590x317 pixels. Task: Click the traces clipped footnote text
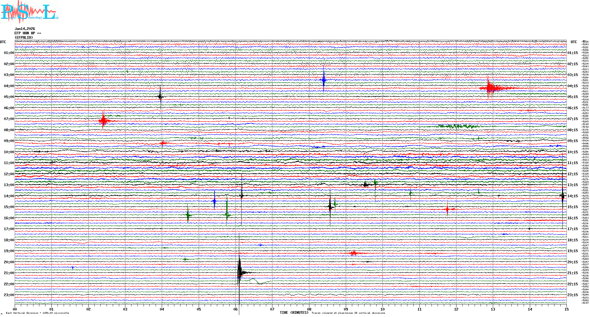click(348, 313)
